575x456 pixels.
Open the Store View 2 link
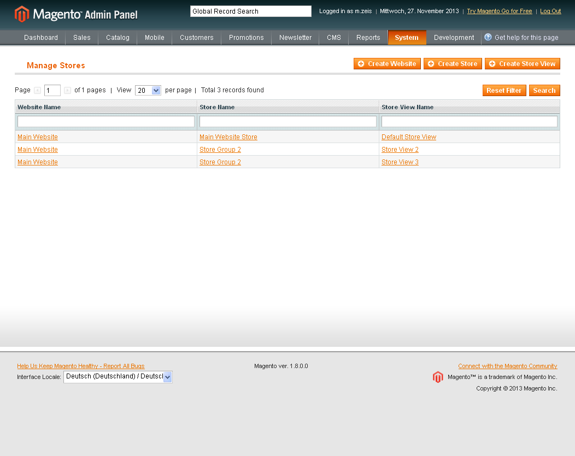[400, 150]
